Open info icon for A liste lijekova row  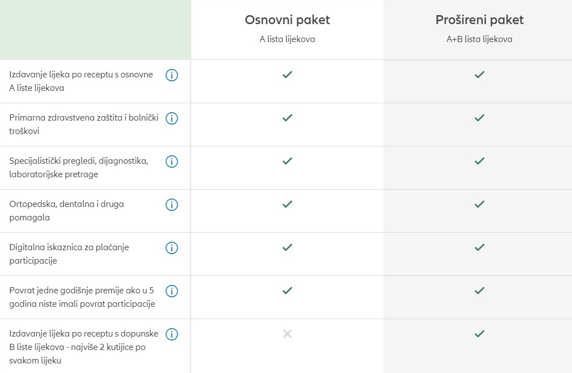(x=172, y=75)
